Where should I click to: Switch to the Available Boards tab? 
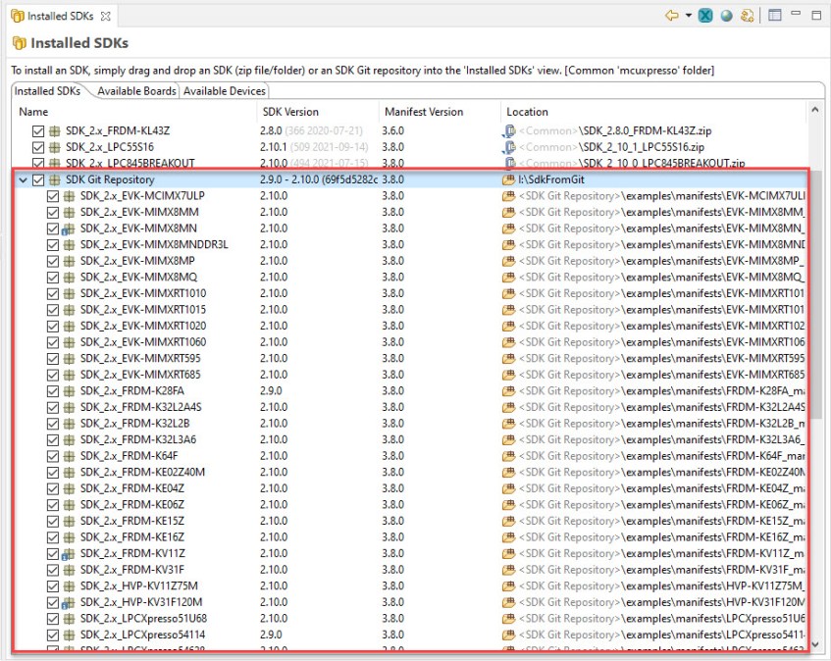click(137, 91)
